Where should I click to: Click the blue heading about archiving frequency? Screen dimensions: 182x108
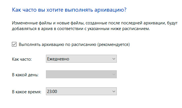(x=69, y=10)
